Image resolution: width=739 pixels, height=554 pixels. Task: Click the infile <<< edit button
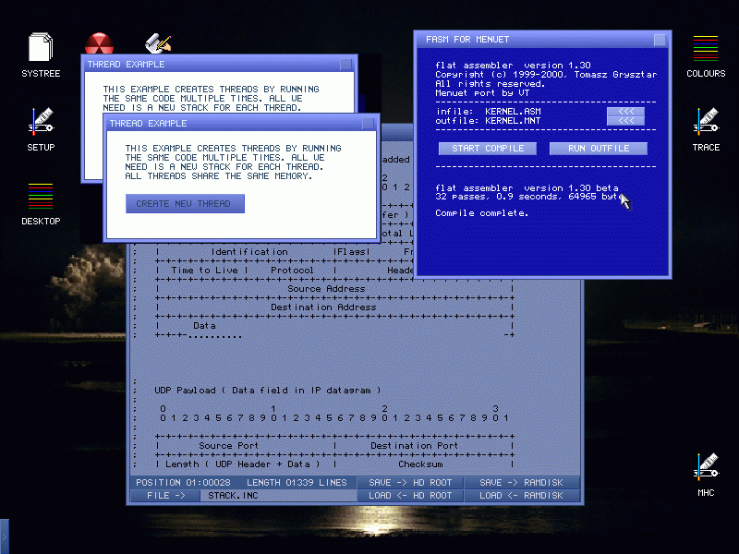tap(625, 111)
